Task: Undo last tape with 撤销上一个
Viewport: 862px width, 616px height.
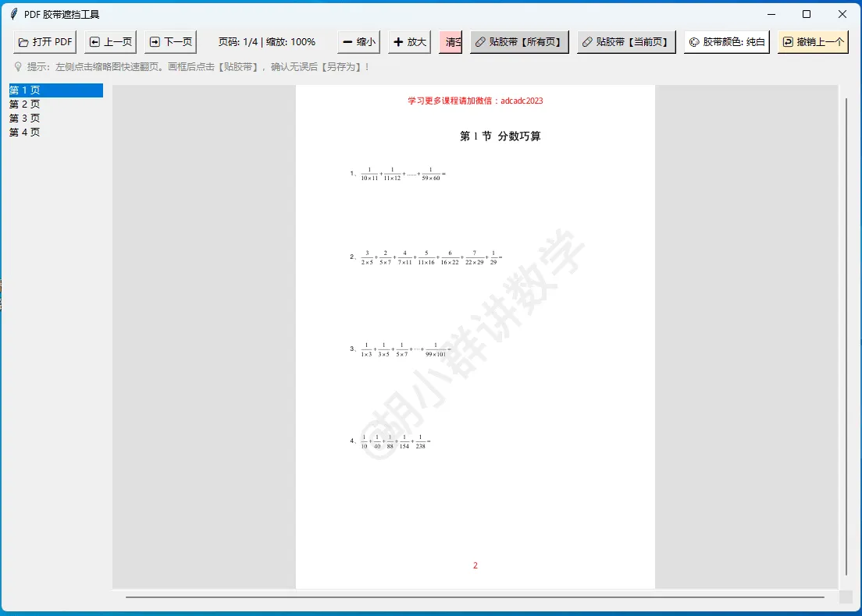Action: click(813, 42)
